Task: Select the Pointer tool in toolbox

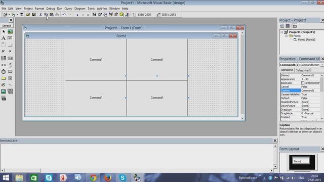Action: [x=4, y=31]
